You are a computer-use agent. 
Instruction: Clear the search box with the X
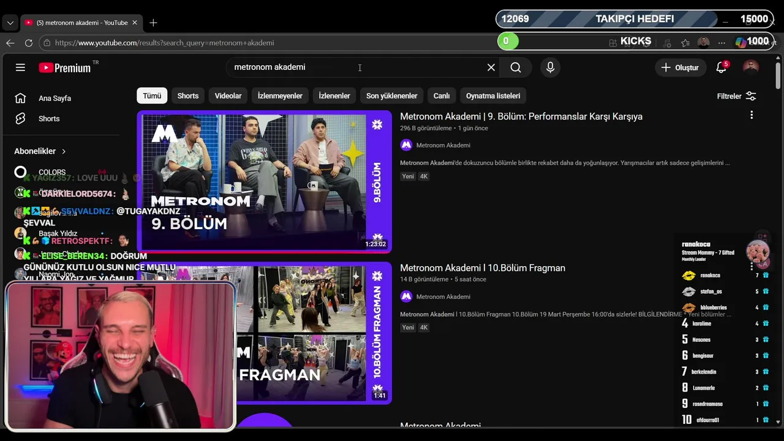coord(491,67)
